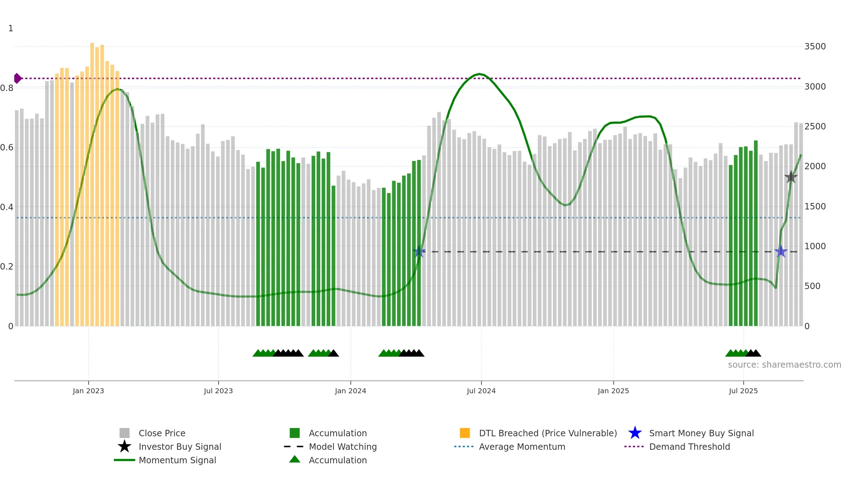Select the blue star near mid-2024 dashed line start
Screen dimensions: 854x480
pos(419,251)
